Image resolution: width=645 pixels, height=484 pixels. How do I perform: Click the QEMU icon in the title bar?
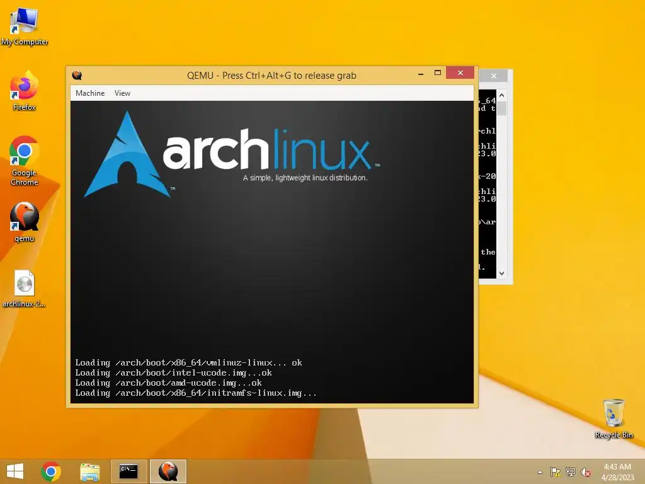pos(77,76)
